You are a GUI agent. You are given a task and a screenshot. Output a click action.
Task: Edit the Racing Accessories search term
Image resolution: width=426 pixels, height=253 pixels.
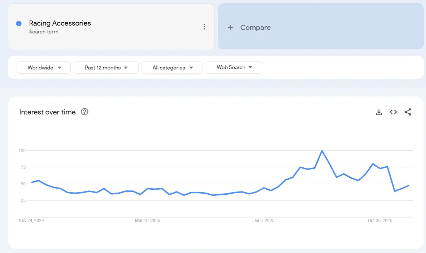(x=60, y=23)
